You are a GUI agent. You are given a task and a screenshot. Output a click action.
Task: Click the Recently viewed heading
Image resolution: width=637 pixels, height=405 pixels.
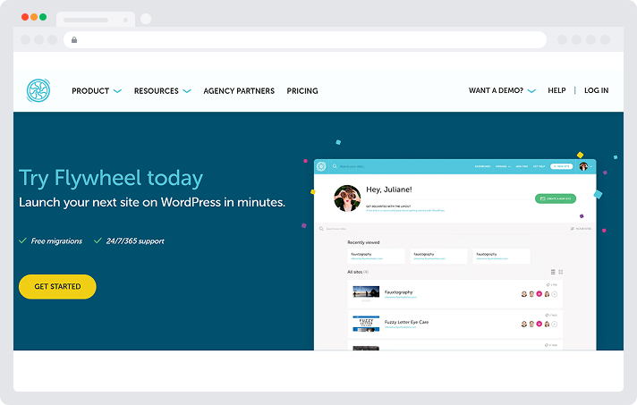[x=363, y=242]
